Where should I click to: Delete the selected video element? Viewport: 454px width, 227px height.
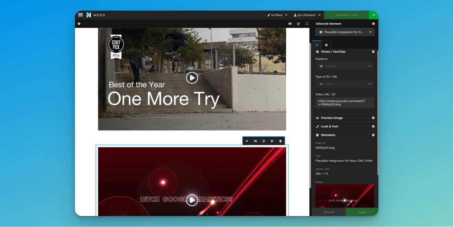[280, 141]
